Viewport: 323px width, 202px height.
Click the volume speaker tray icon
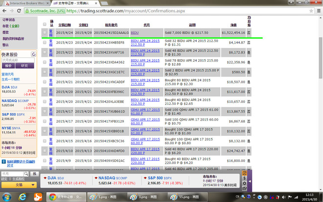tap(284, 197)
